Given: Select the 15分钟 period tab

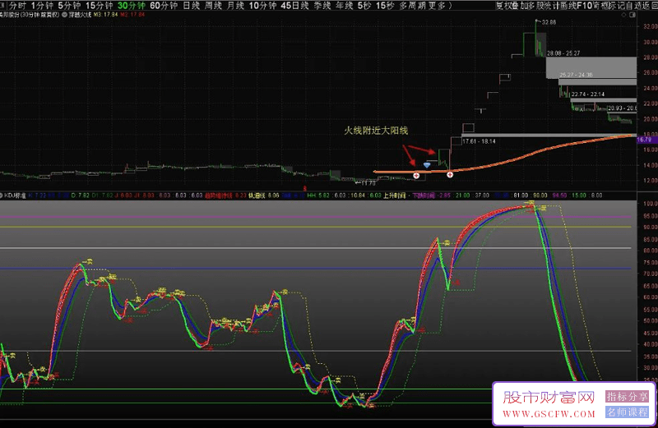Looking at the screenshot, I should [x=99, y=6].
